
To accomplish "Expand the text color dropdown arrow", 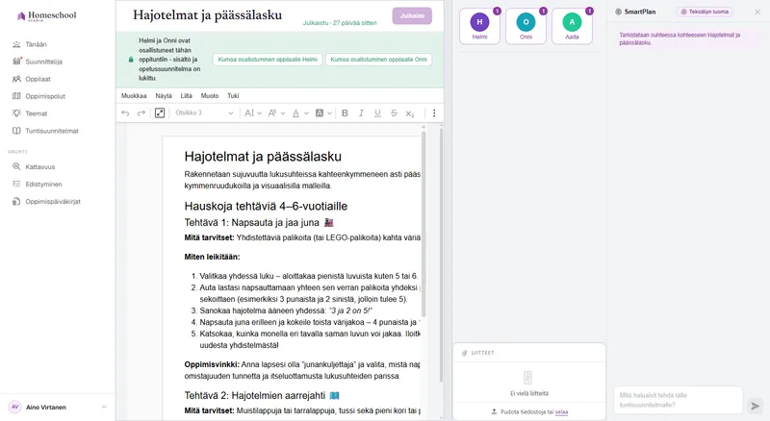I will 306,113.
